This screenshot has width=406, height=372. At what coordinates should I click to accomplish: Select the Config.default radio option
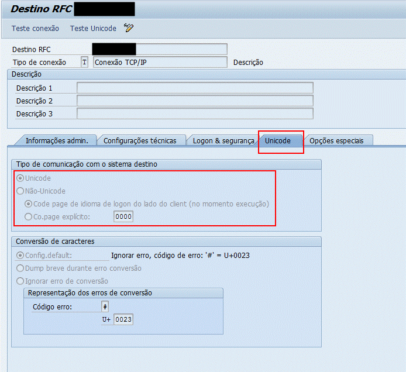point(20,255)
